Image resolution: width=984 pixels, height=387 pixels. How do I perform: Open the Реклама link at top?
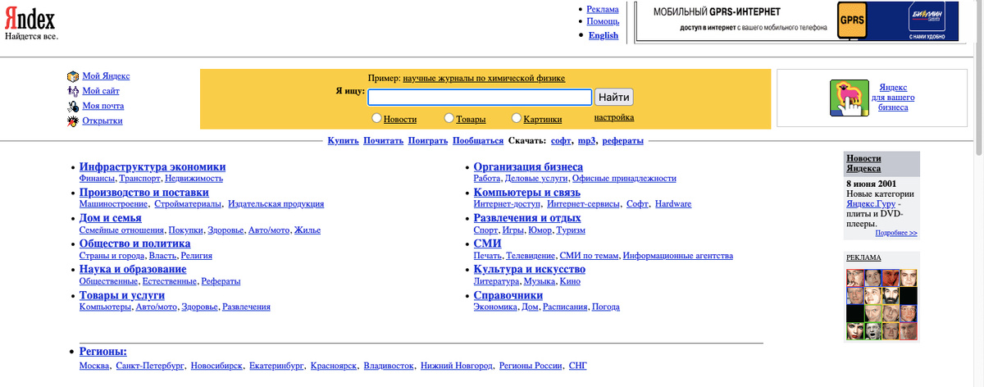point(604,8)
